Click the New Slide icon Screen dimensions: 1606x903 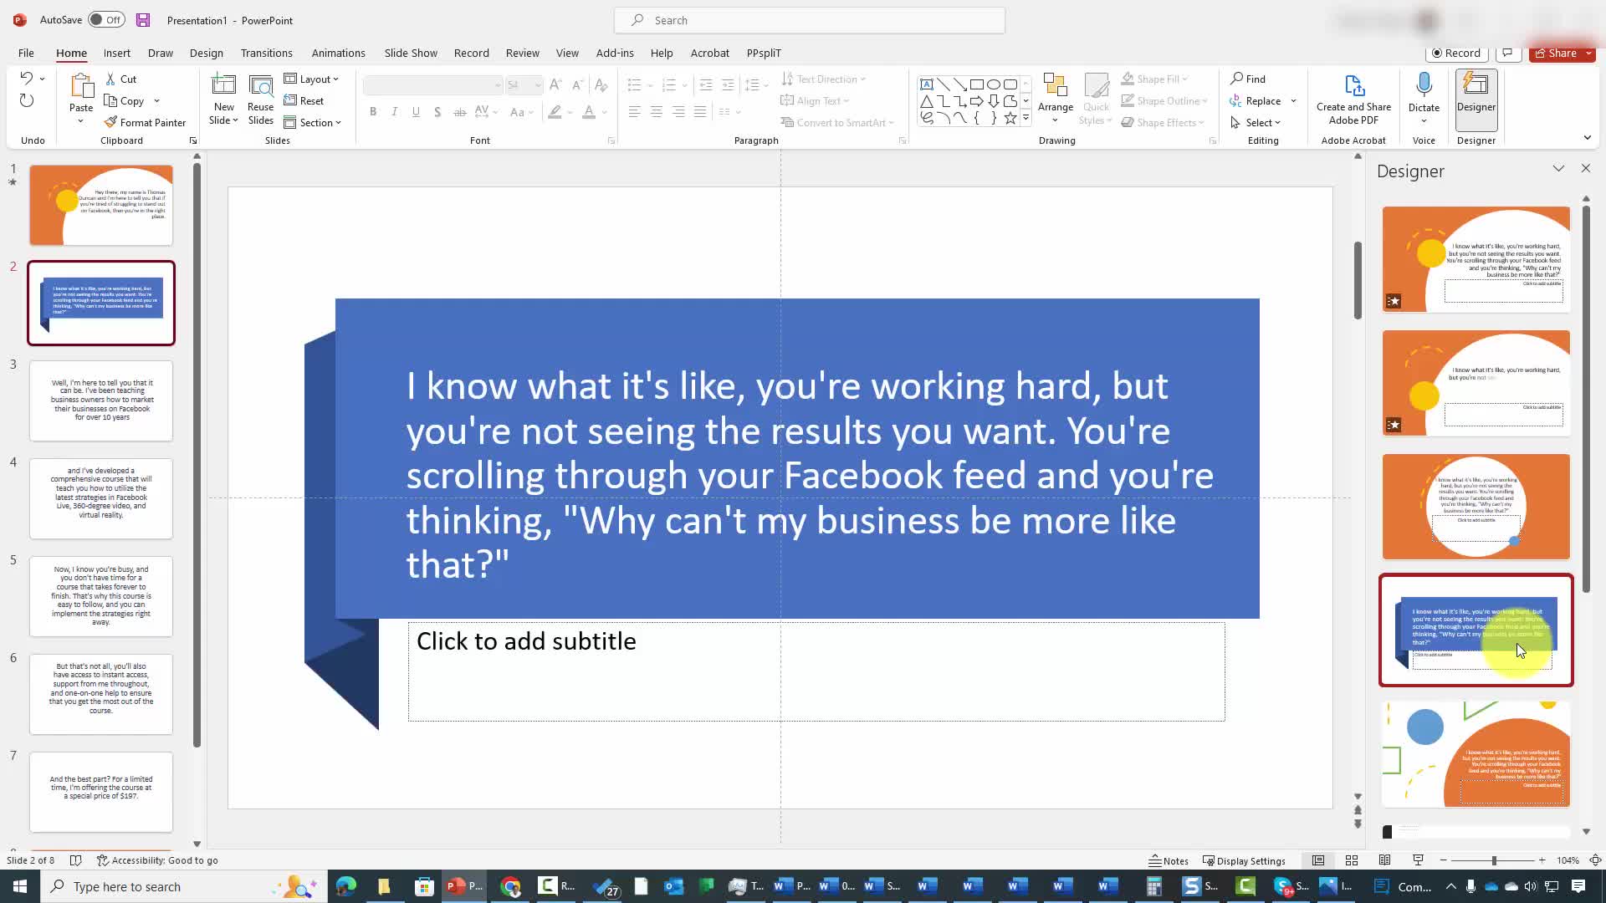pos(223,87)
